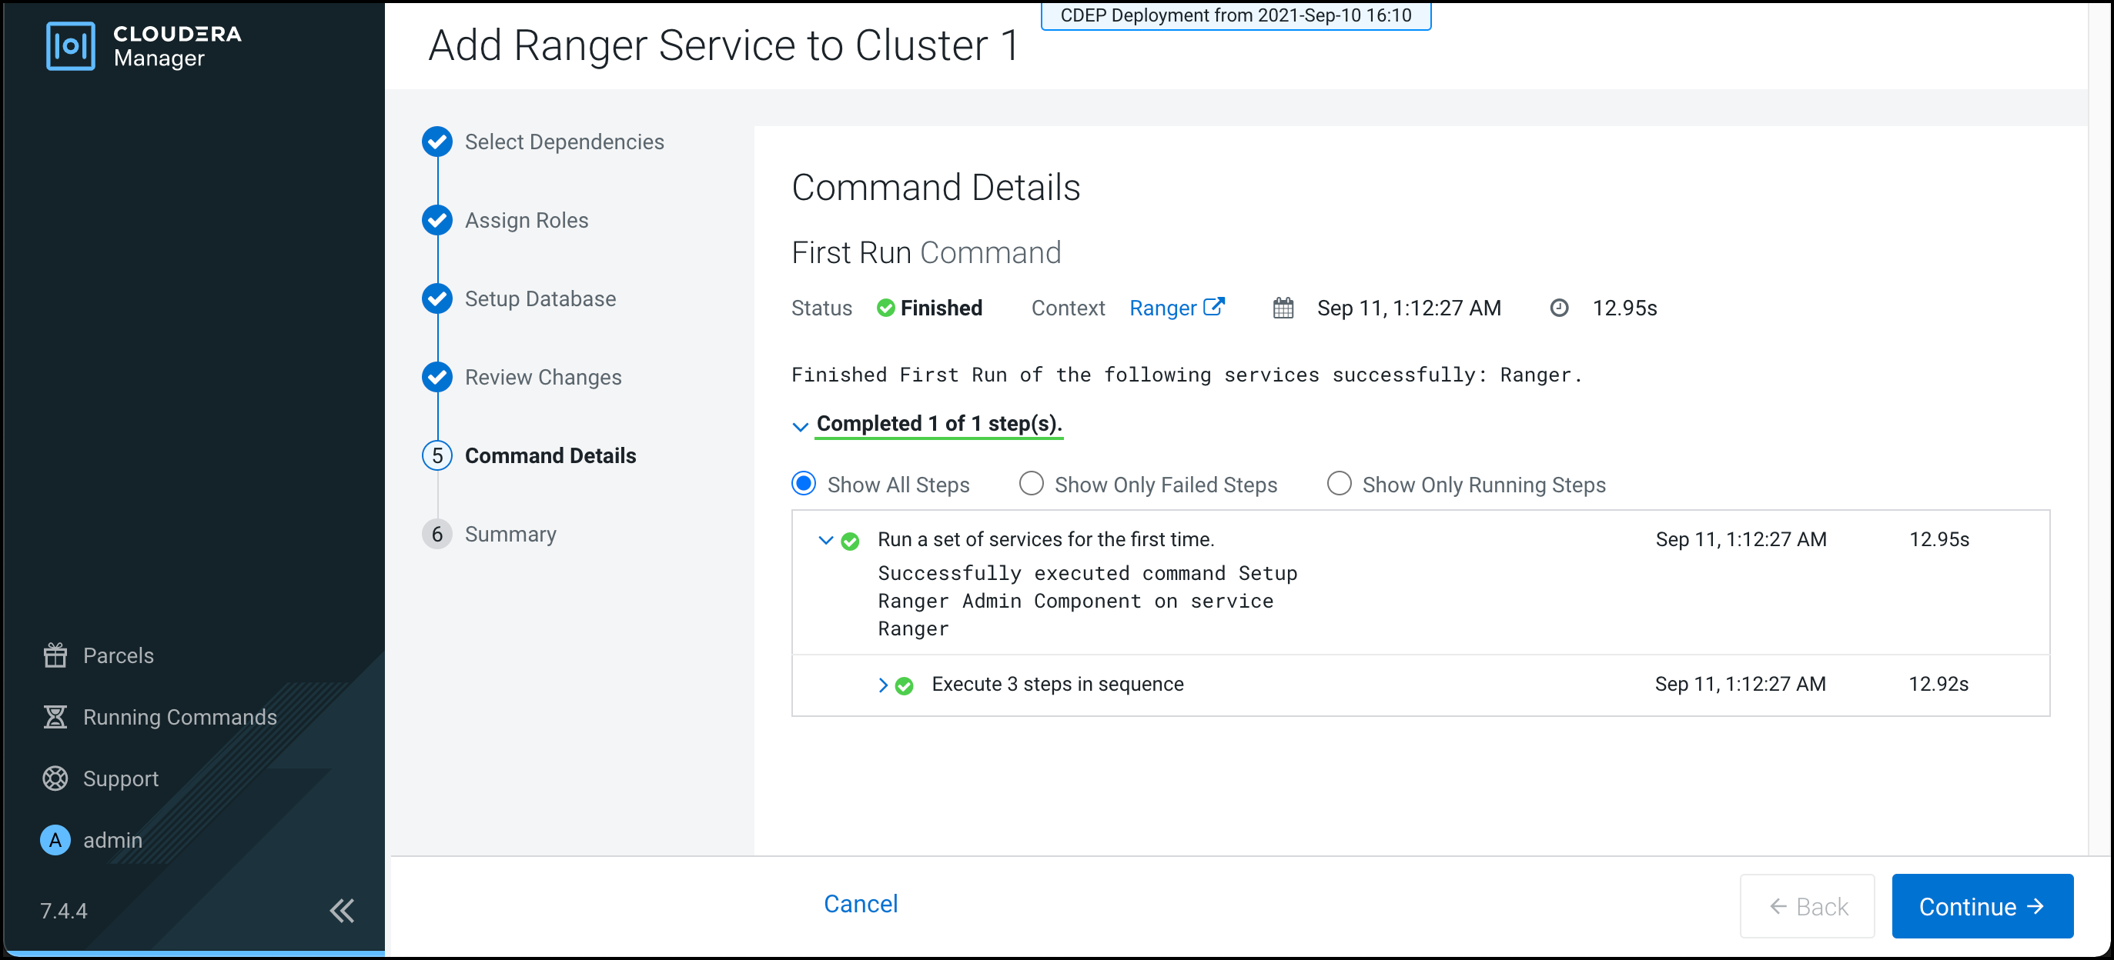Click the Continue button to proceed
Image resolution: width=2114 pixels, height=960 pixels.
point(1978,903)
